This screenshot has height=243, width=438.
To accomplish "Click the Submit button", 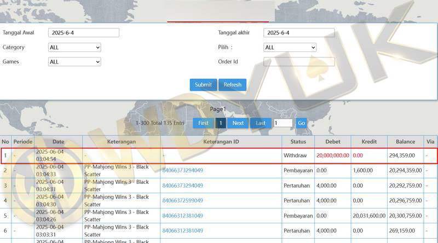I will click(x=203, y=85).
